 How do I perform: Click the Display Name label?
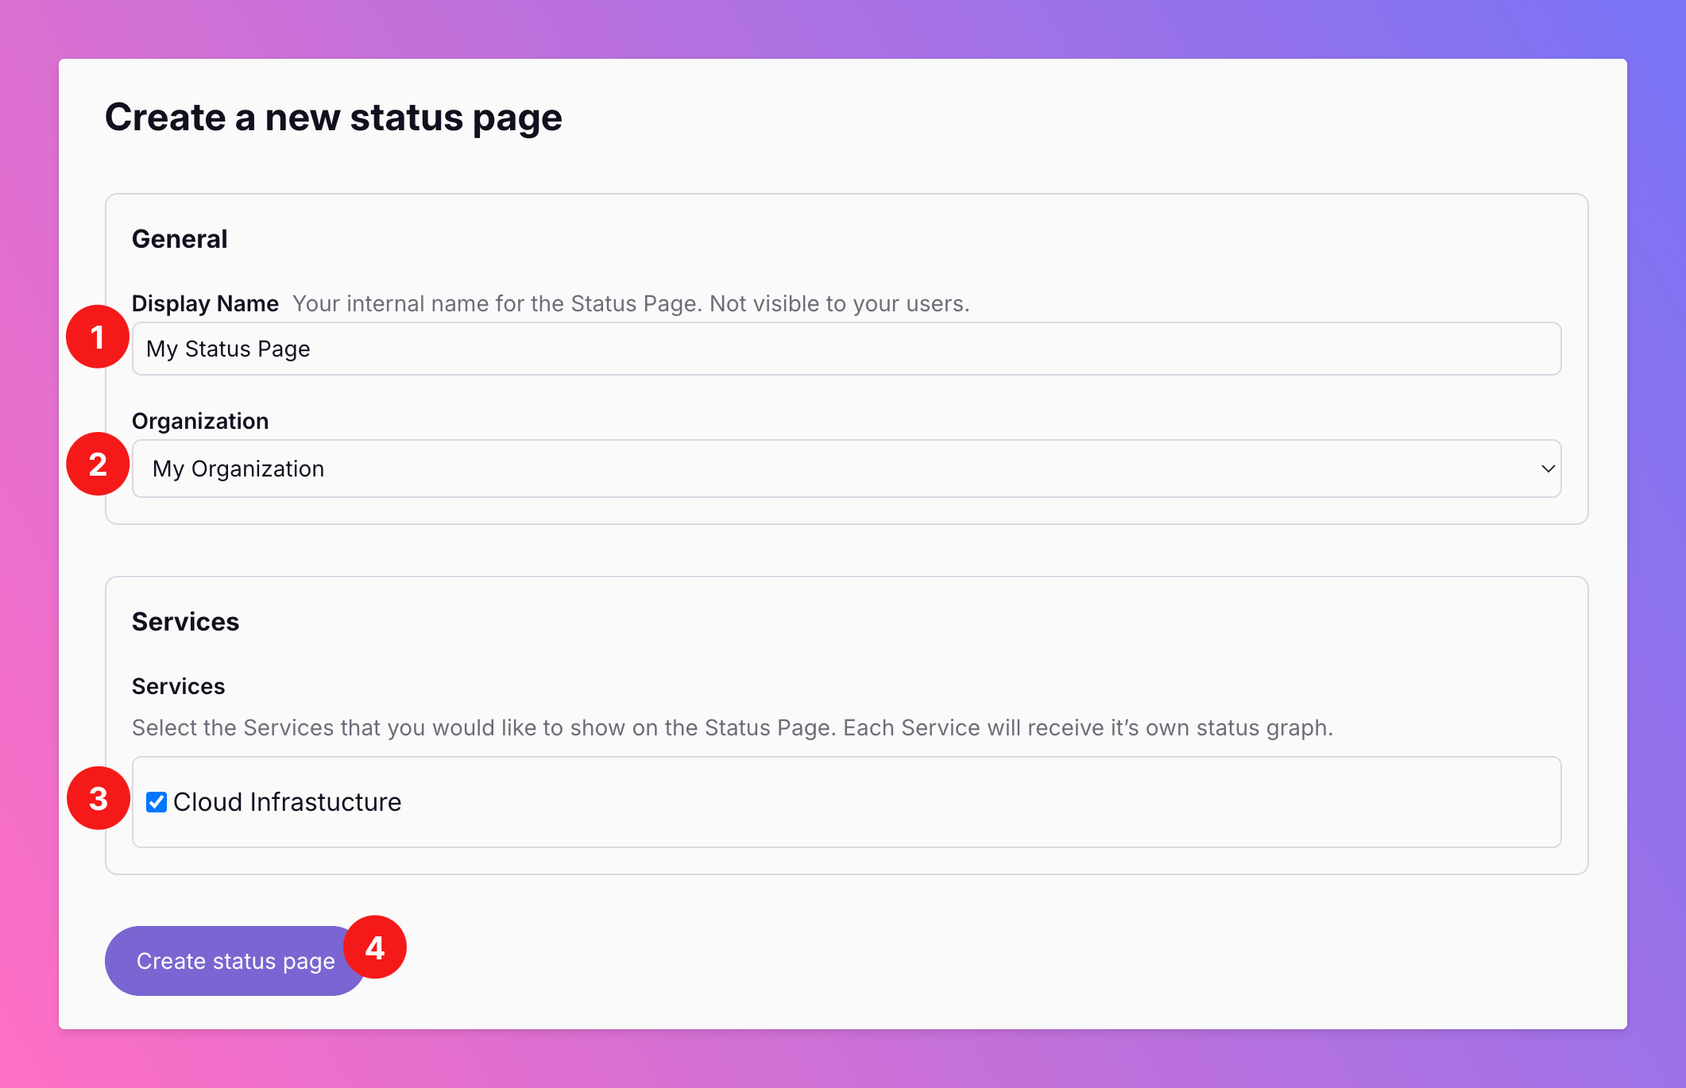click(205, 303)
